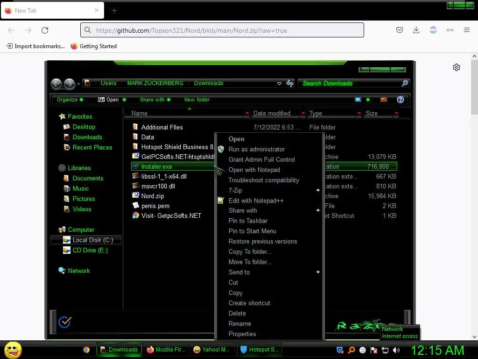This screenshot has width=478, height=359.
Task: Select Documents library
Action: (x=87, y=178)
